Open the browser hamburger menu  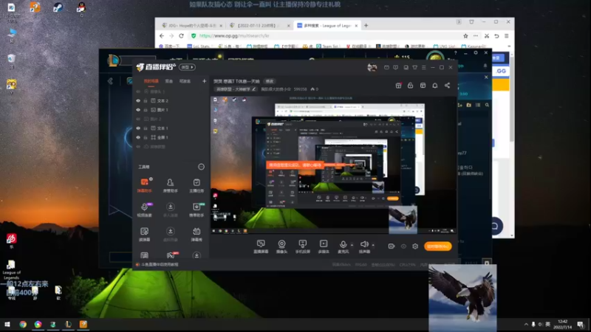point(506,35)
